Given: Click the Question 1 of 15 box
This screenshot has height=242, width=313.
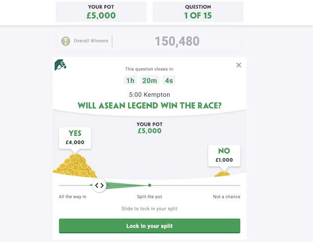Looking at the screenshot, I should (x=198, y=11).
